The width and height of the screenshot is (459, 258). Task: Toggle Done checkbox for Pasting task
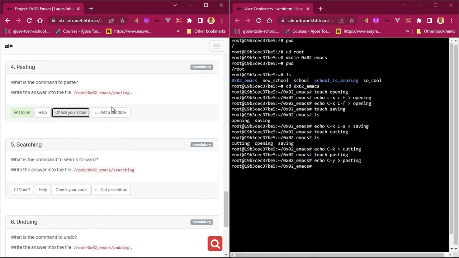click(x=22, y=113)
